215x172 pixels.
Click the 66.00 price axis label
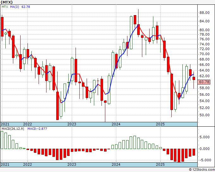tap(204, 65)
